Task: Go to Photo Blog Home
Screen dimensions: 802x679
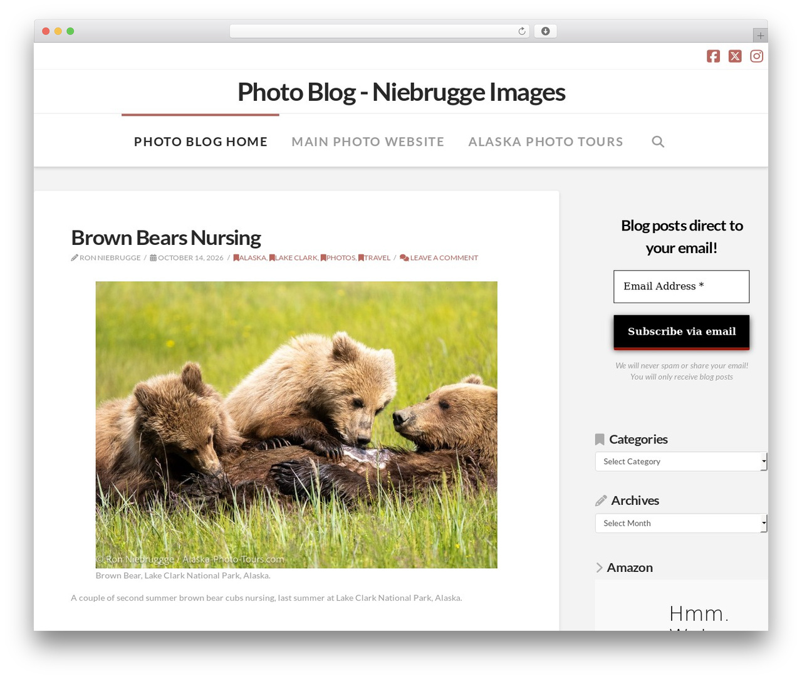Action: (x=200, y=142)
